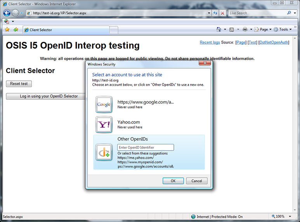Open the Recent logs link

click(x=210, y=42)
